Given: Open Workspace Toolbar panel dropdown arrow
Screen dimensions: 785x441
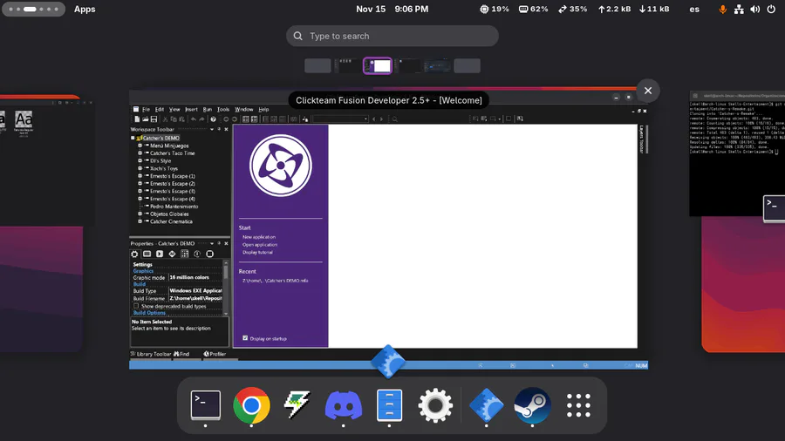Looking at the screenshot, I should [x=212, y=130].
